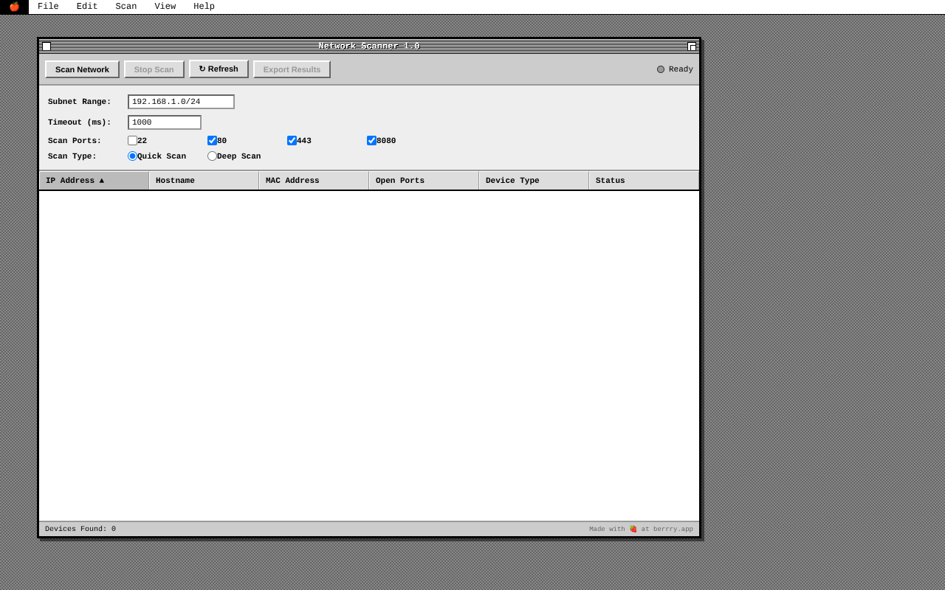
Task: Click the window zoom box at top right
Action: [691, 45]
